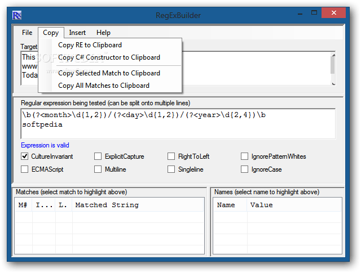Screen dimensions: 361x273
Task: Close the RegExBuilder window
Action: [x=338, y=13]
